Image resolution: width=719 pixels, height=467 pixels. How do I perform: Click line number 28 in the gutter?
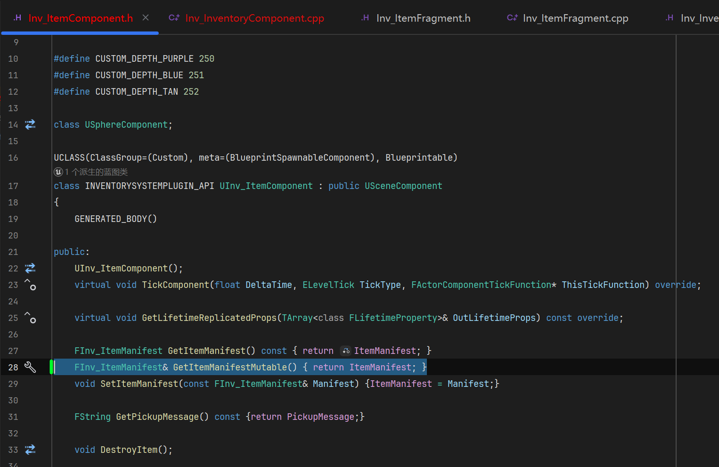(13, 367)
